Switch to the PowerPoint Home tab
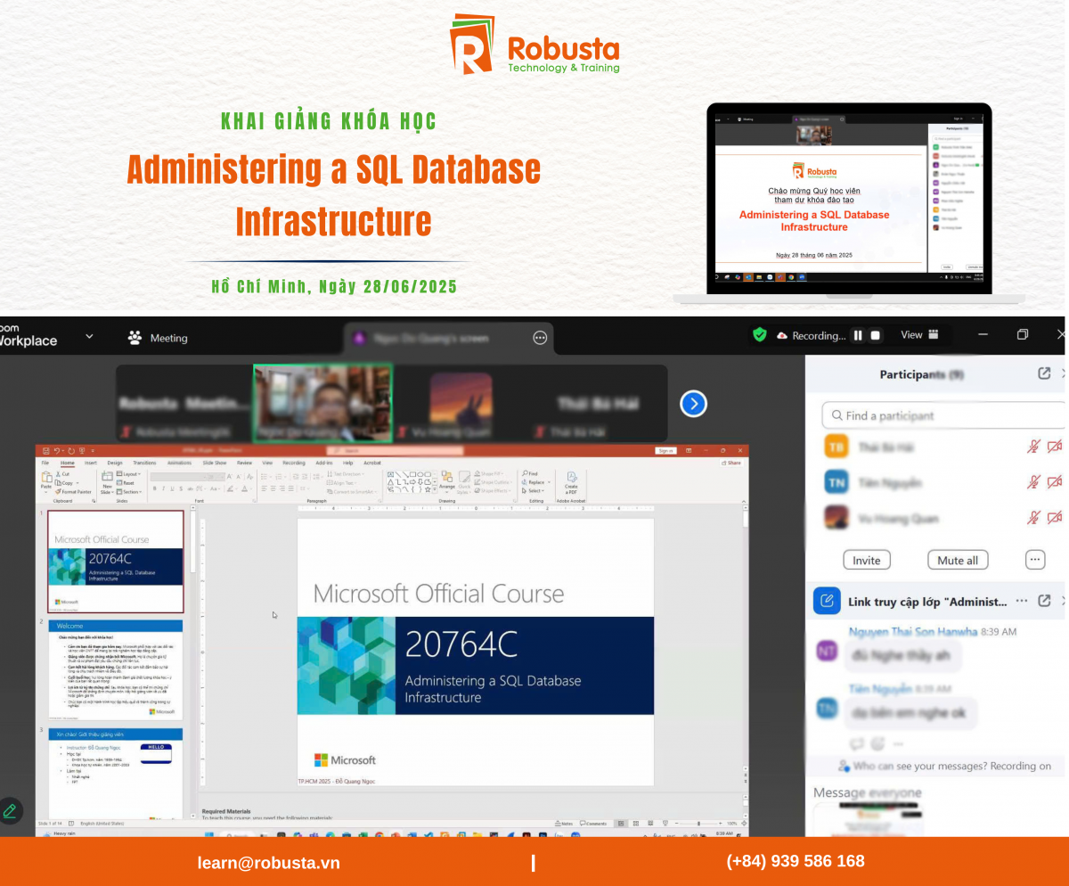 (x=67, y=463)
